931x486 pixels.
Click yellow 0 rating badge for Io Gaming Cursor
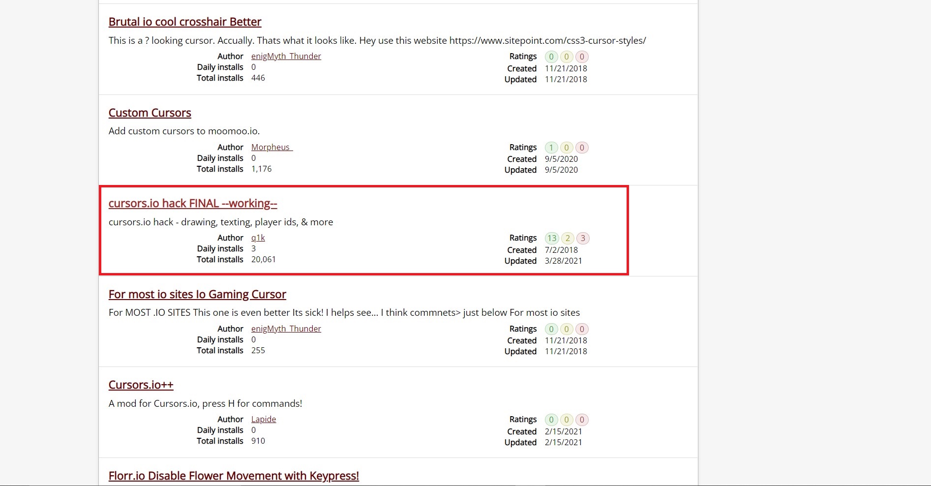tap(567, 329)
